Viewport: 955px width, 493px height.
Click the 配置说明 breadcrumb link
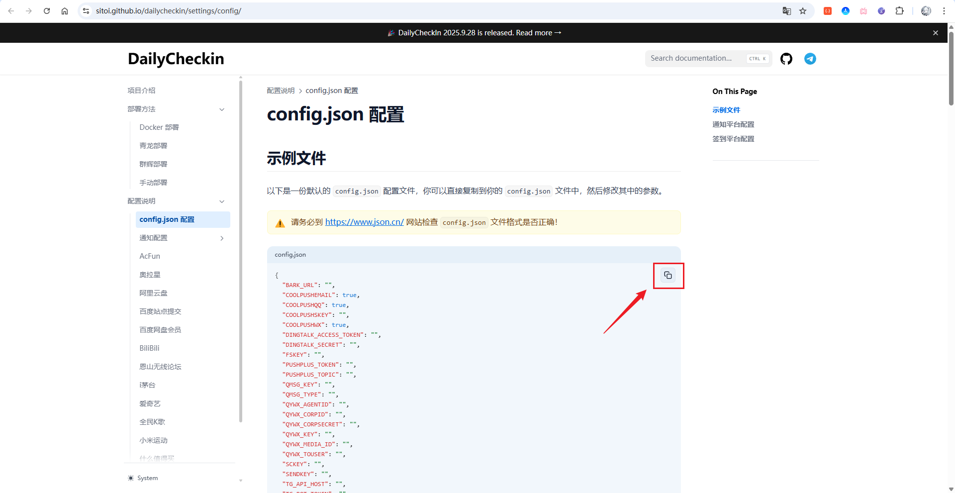pos(280,91)
